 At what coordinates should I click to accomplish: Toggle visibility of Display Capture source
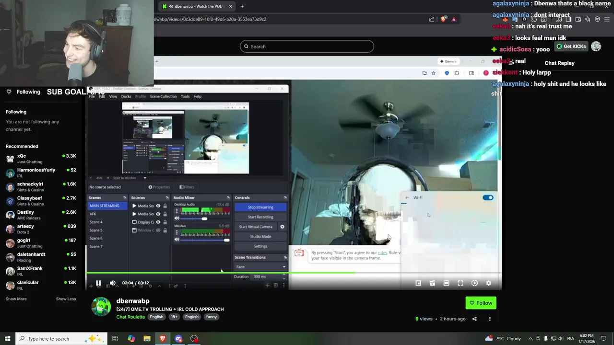[158, 222]
